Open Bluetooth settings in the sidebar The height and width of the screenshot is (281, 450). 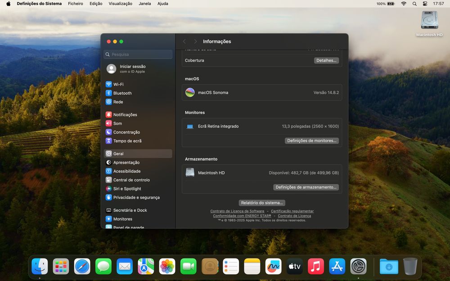138,93
